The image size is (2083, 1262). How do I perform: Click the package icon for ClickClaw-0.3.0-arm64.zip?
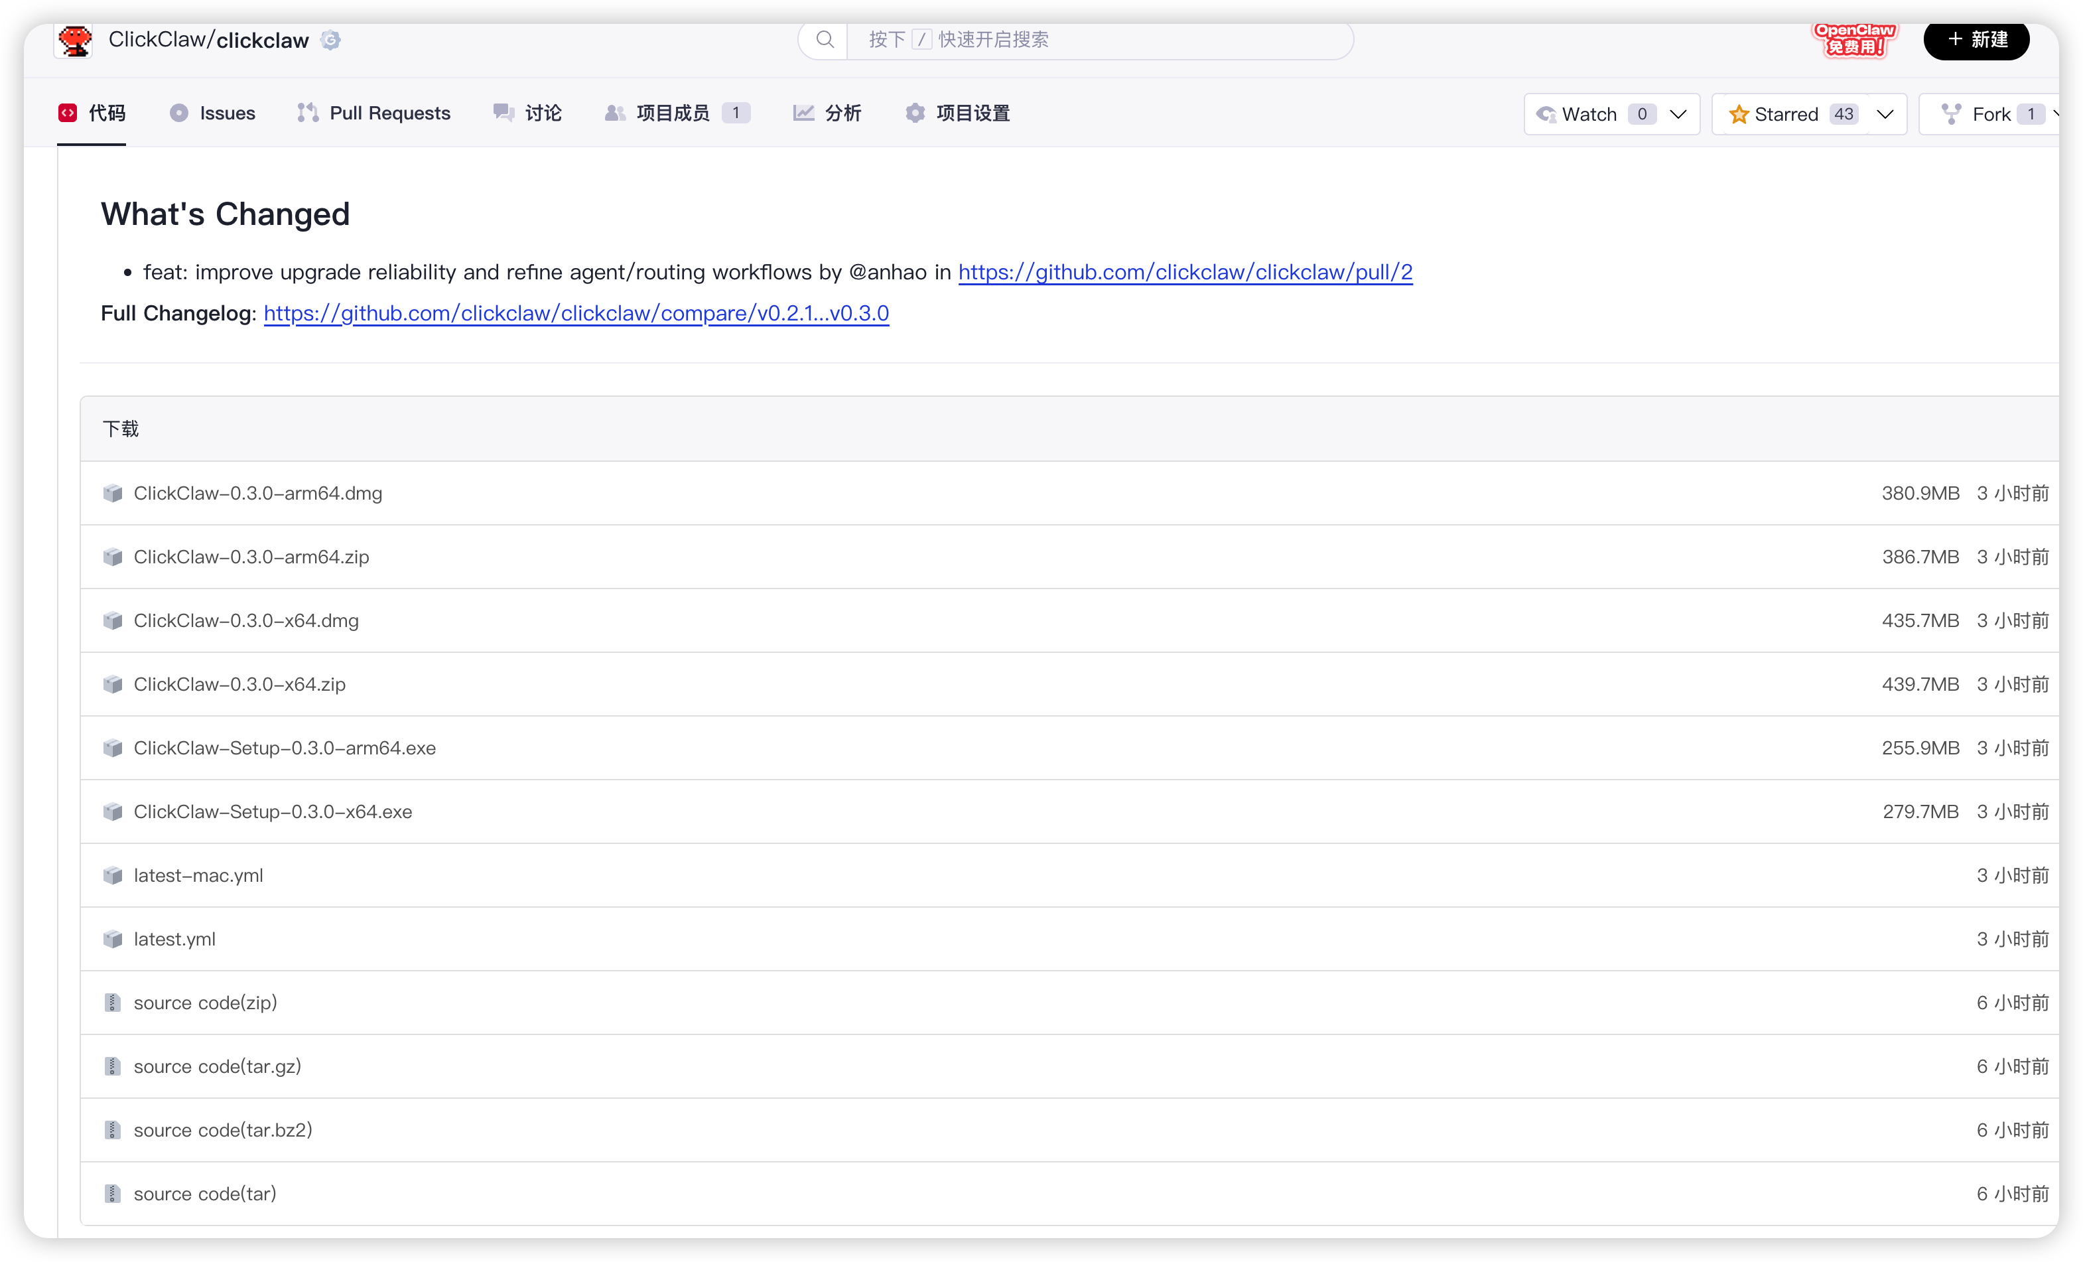[x=112, y=557]
